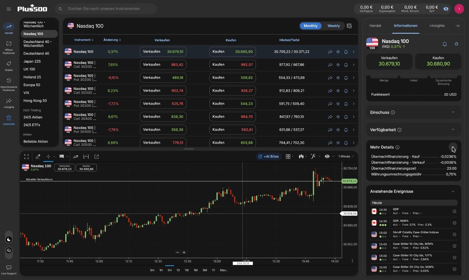Image resolution: width=469 pixels, height=280 pixels.
Task: Toggle balance visibility with the crossed-eye icon
Action: [446, 9]
